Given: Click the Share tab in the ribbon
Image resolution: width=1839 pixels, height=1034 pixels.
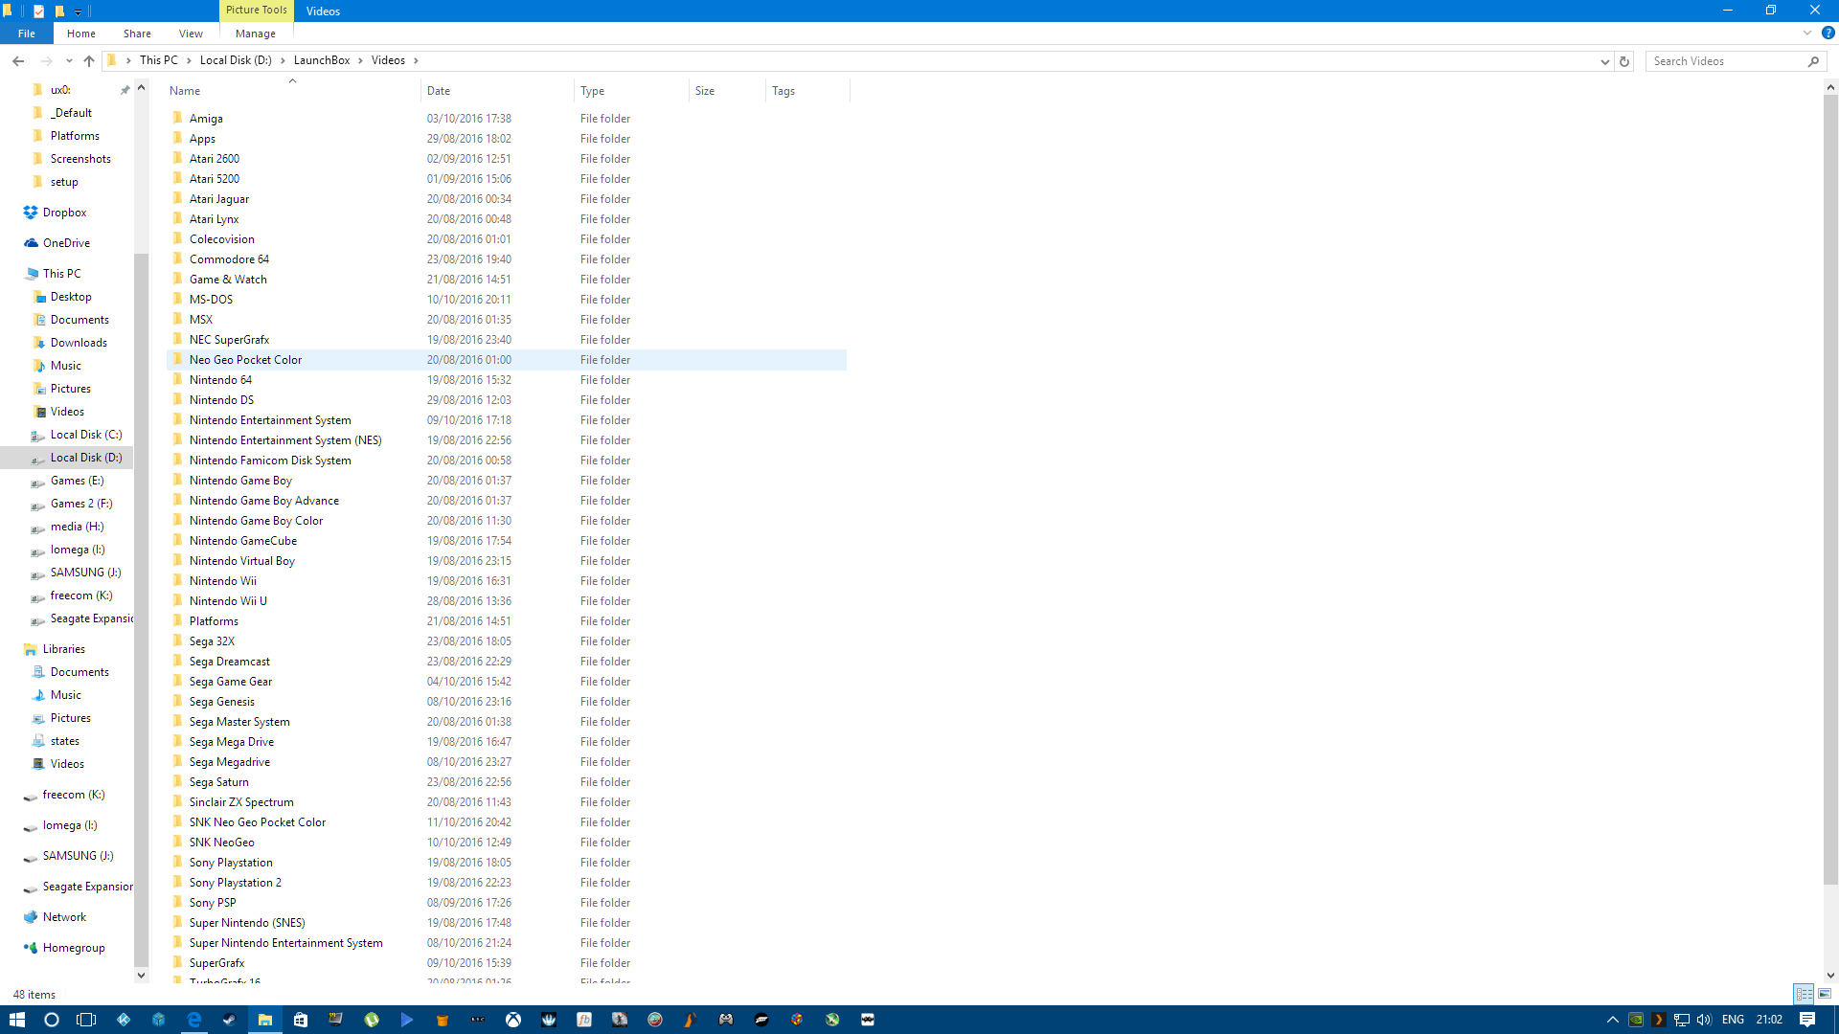Looking at the screenshot, I should (x=138, y=33).
